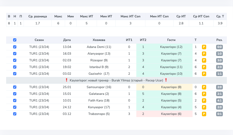This screenshot has height=135, width=233.
Task: Click yellow P icon in Adana Demi row
Action: click(x=204, y=47)
